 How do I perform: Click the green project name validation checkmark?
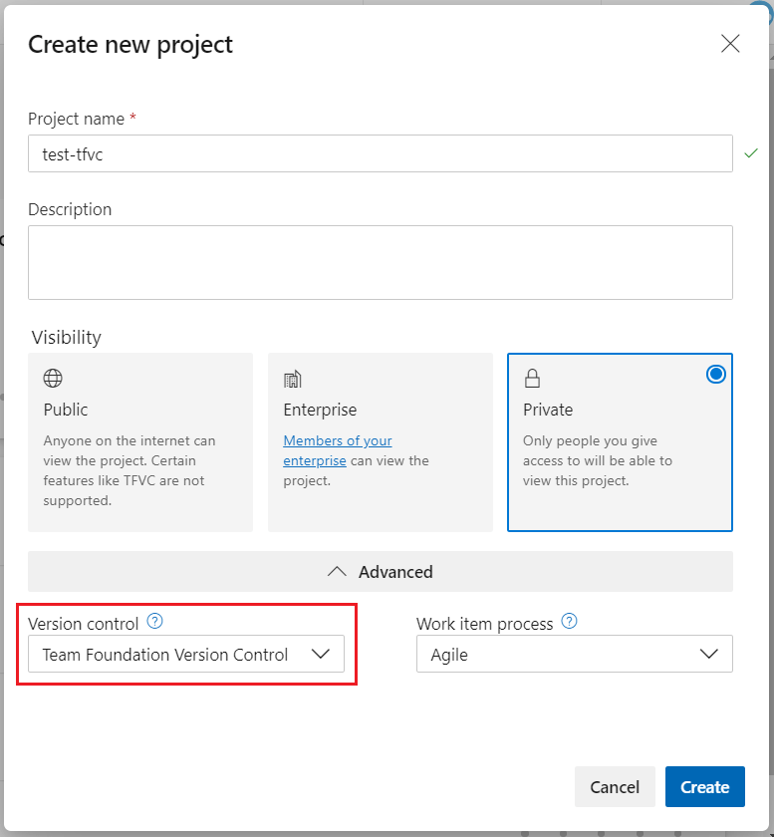click(x=751, y=153)
